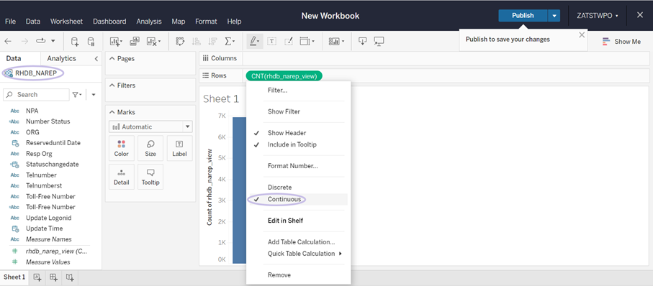Viewport: 653px width, 286px height.
Task: Dismiss the Publish to save changes tooltip
Action: (582, 35)
